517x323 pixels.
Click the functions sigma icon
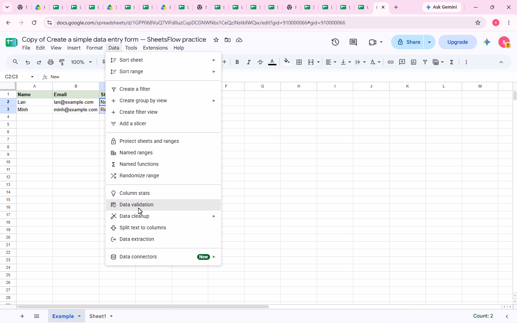452,62
